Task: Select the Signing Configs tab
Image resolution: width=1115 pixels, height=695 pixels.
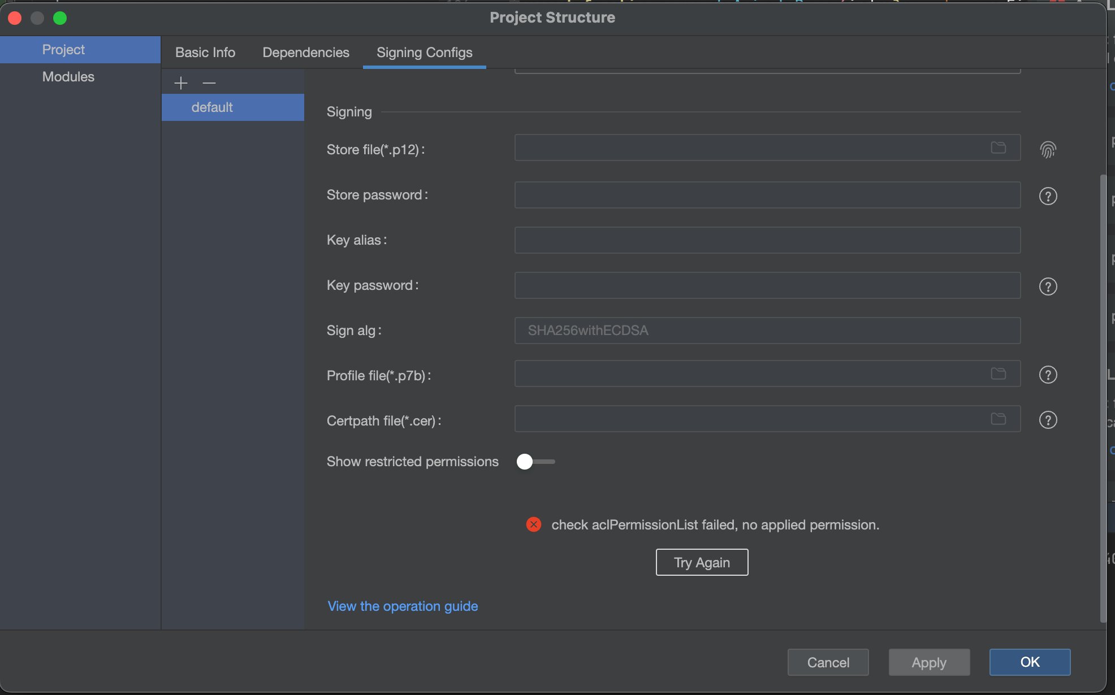Action: [x=425, y=53]
